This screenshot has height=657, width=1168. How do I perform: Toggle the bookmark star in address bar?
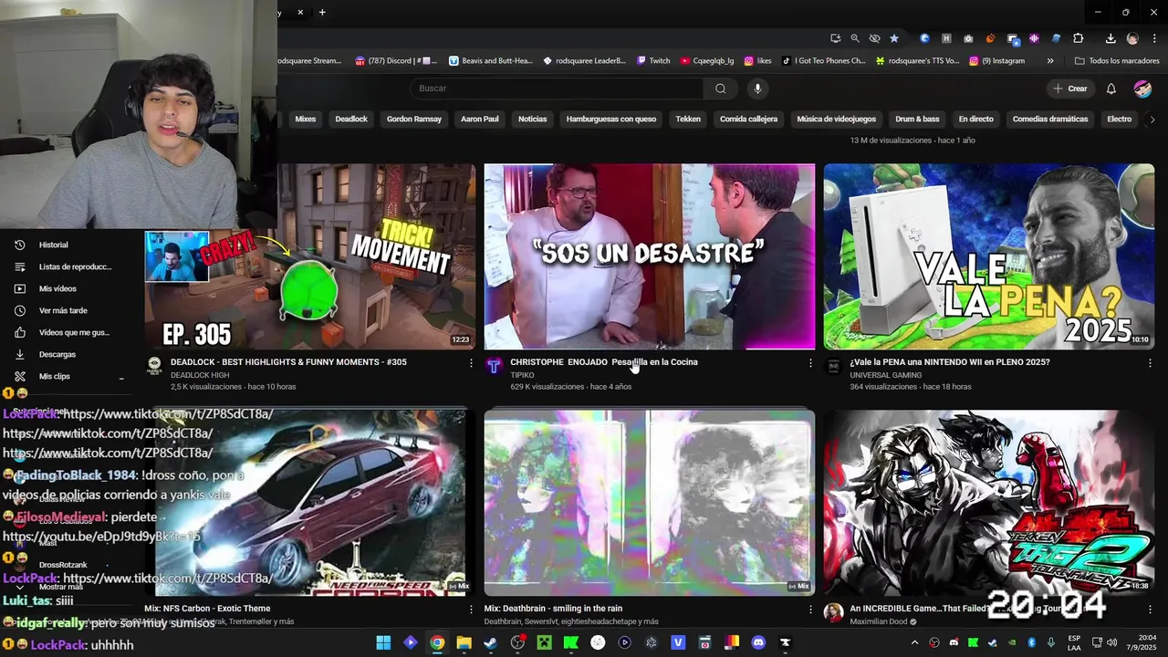(894, 38)
